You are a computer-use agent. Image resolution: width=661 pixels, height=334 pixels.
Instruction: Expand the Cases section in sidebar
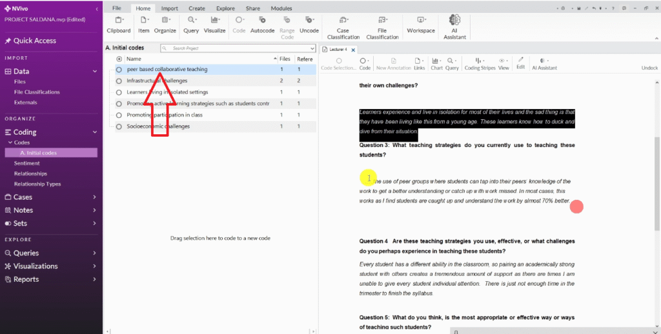(94, 197)
